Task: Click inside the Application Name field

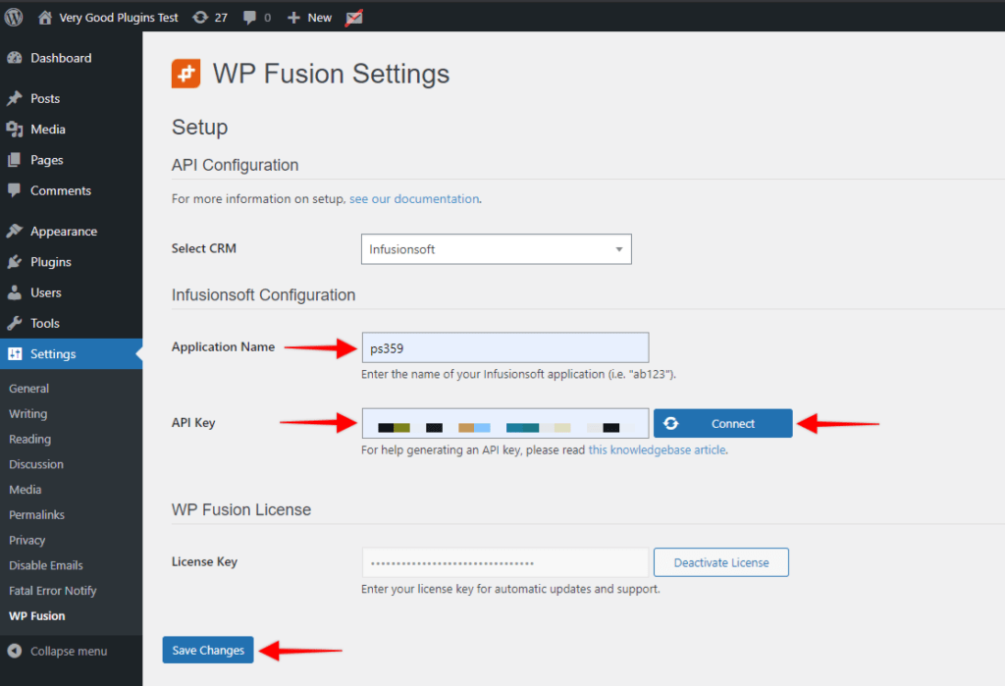Action: point(504,346)
